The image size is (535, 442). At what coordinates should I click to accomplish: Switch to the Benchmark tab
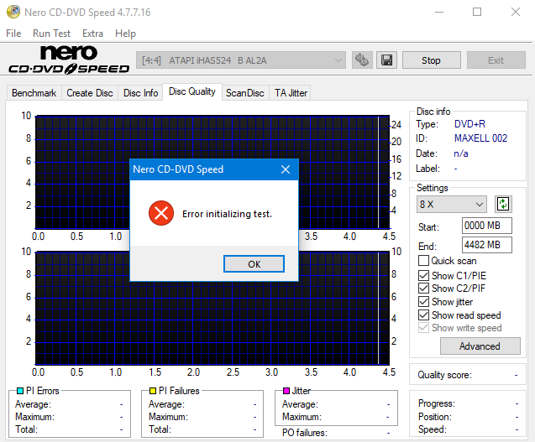pyautogui.click(x=34, y=93)
